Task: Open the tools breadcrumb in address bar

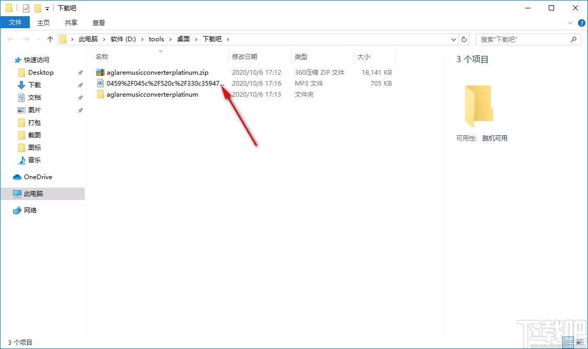Action: pos(156,39)
